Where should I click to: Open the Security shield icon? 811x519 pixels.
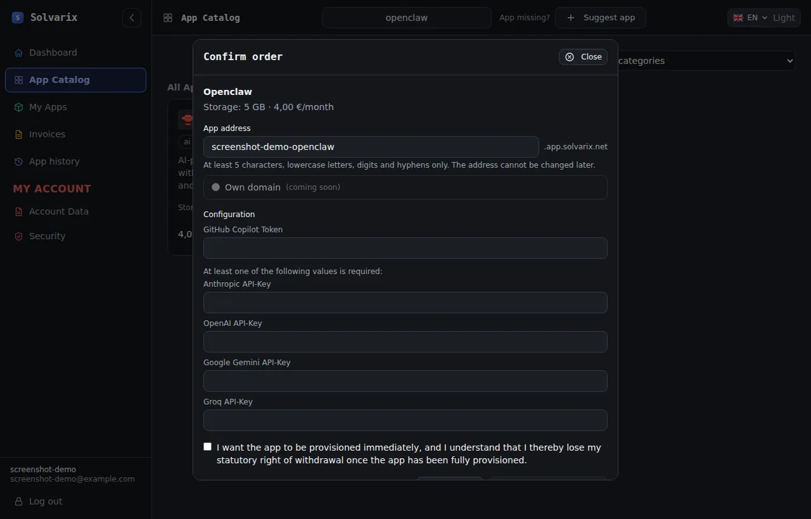point(18,236)
